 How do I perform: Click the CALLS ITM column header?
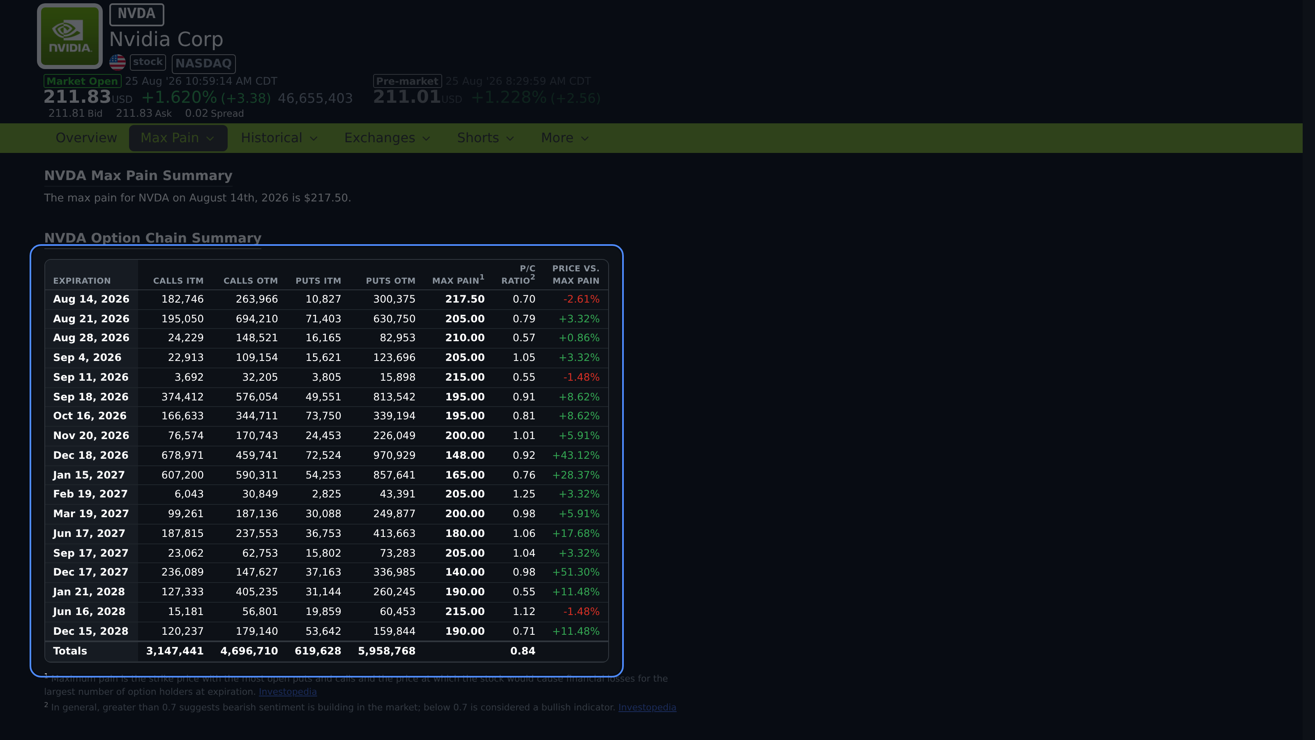coord(178,281)
